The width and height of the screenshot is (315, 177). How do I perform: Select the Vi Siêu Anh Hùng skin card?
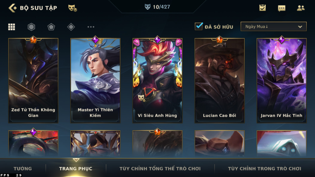(x=157, y=80)
